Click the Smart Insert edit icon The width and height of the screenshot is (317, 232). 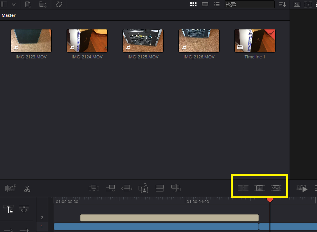point(94,188)
